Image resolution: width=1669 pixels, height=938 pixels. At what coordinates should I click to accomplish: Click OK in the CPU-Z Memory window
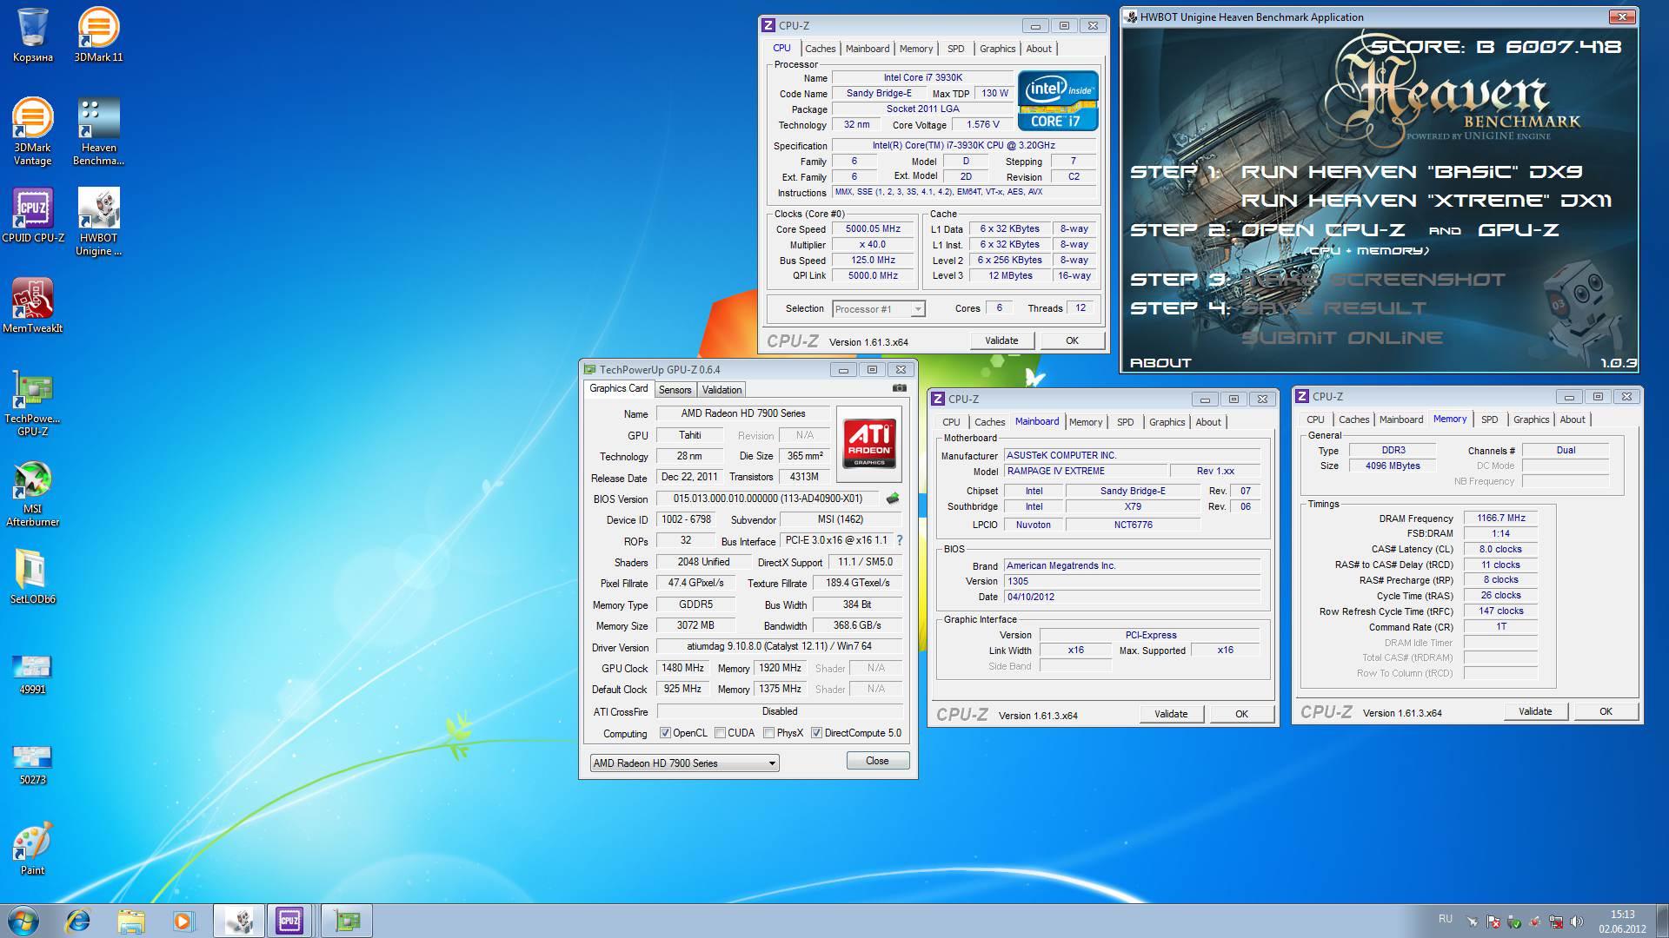coord(1606,711)
